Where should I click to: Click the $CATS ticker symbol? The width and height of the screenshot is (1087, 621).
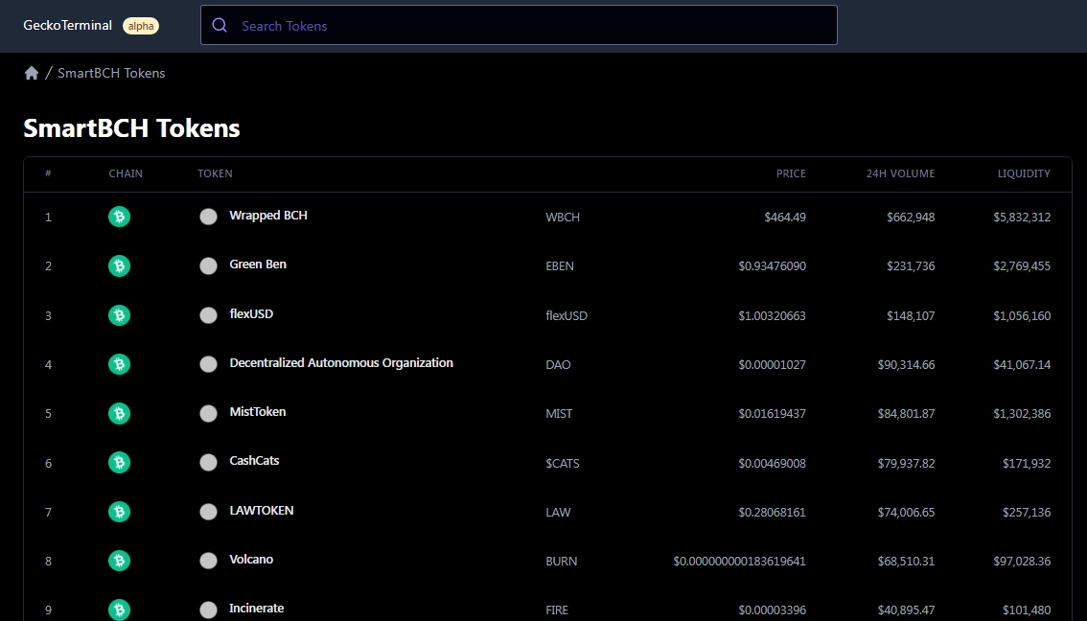coord(563,463)
